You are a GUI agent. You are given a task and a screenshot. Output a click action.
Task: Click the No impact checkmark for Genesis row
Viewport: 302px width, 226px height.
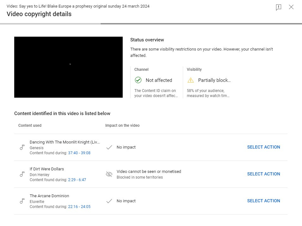(x=109, y=148)
